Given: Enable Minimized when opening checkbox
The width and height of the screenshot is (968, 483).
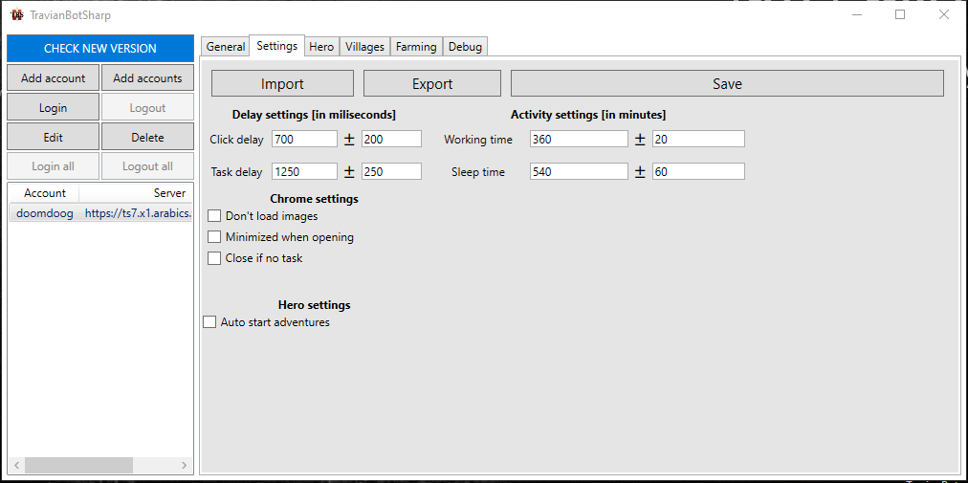Looking at the screenshot, I should (x=214, y=236).
